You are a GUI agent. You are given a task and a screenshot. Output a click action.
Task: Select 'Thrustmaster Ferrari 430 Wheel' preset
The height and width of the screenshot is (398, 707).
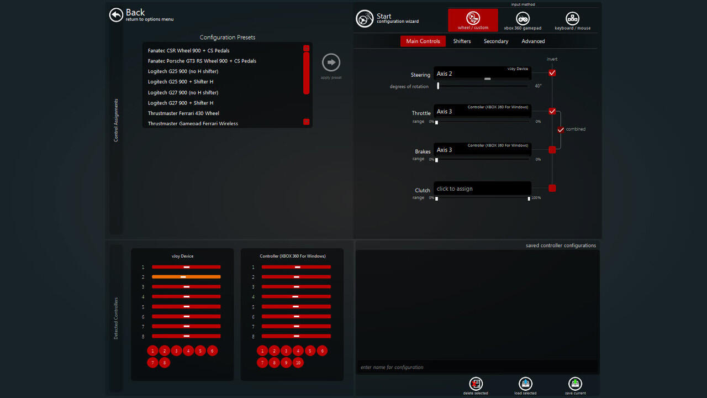[x=183, y=113]
